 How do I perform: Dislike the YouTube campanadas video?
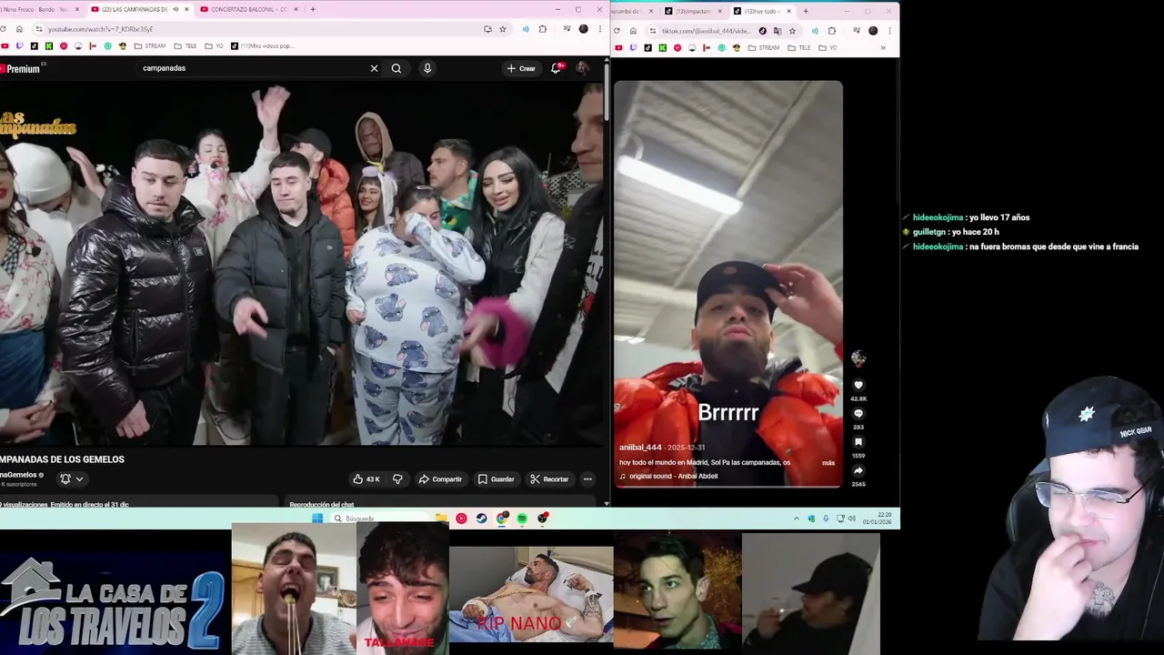pos(397,479)
